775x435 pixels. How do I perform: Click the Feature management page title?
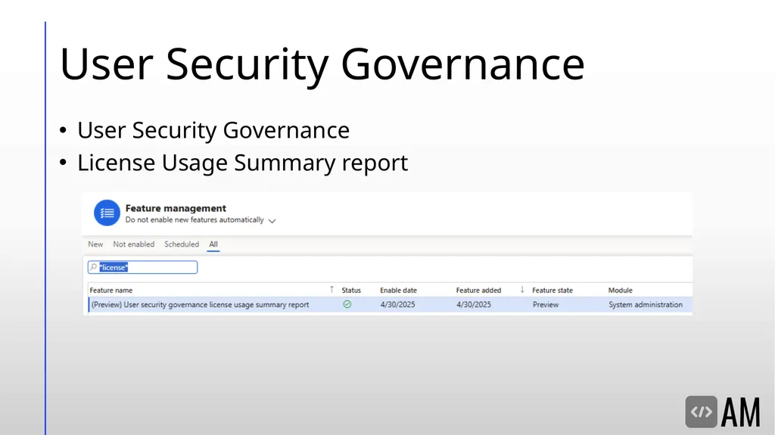176,208
